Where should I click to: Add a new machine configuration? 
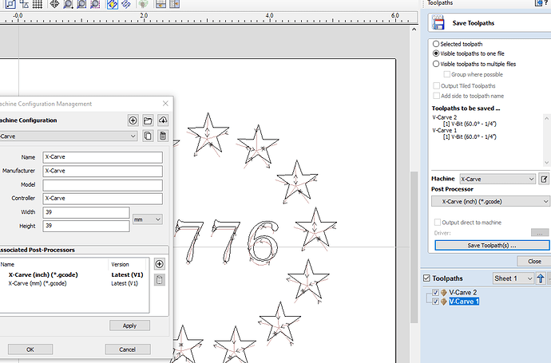[x=133, y=120]
